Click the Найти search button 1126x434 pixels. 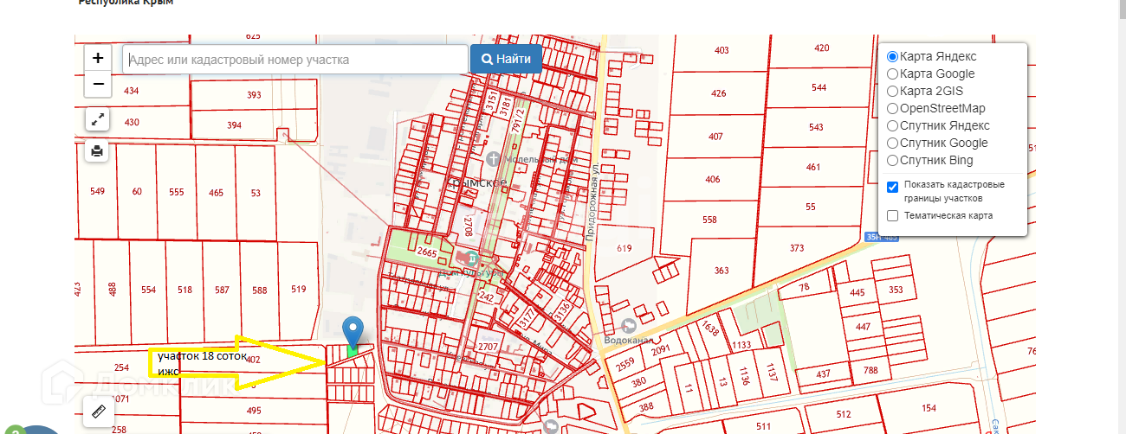point(506,60)
